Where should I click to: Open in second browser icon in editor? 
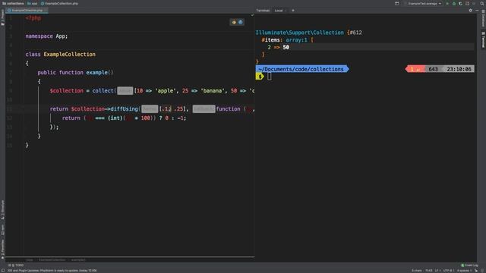click(x=241, y=22)
